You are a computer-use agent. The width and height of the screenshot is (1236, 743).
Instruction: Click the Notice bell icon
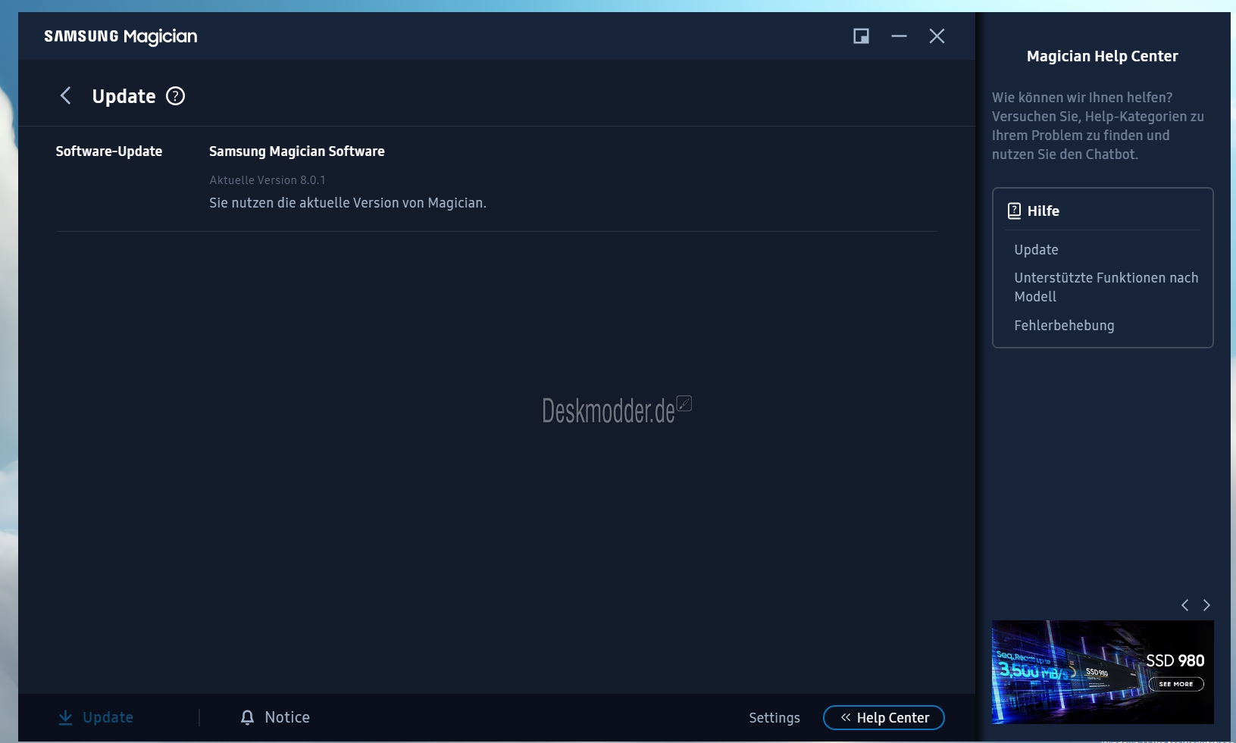(x=247, y=717)
